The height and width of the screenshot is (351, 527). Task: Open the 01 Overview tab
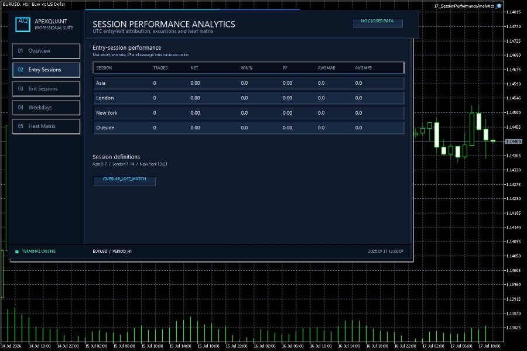click(x=46, y=51)
